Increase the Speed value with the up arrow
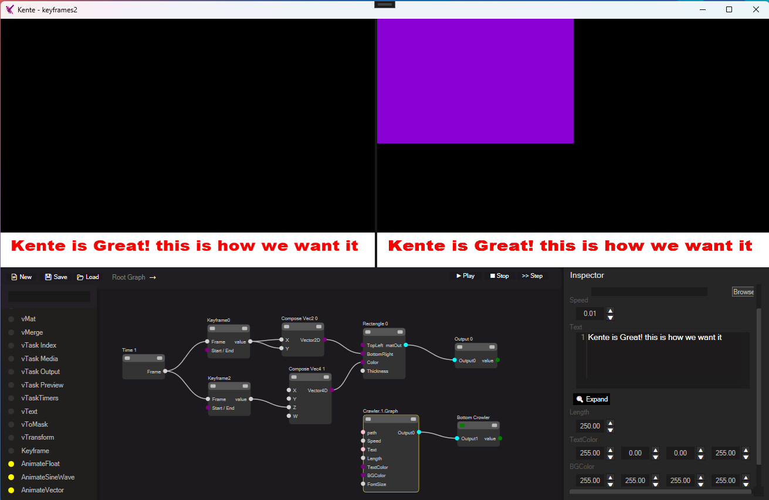Screen dimensions: 769x500 point(610,311)
